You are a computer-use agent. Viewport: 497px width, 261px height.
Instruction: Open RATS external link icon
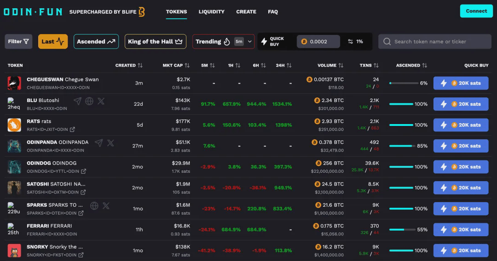pos(72,130)
